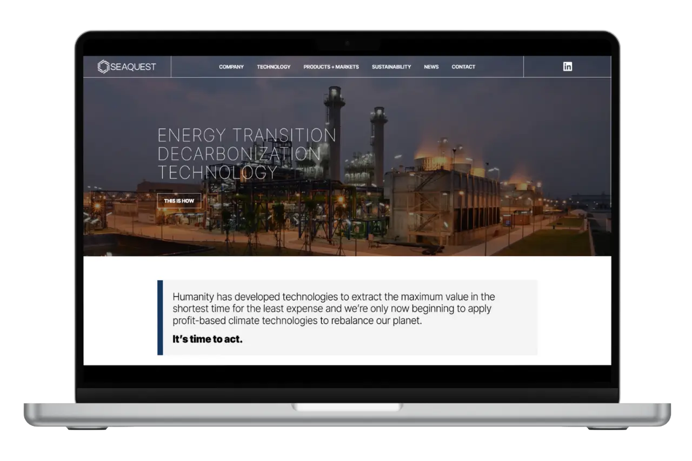Open the Products + Markets menu
Image resolution: width=692 pixels, height=461 pixels.
[331, 67]
